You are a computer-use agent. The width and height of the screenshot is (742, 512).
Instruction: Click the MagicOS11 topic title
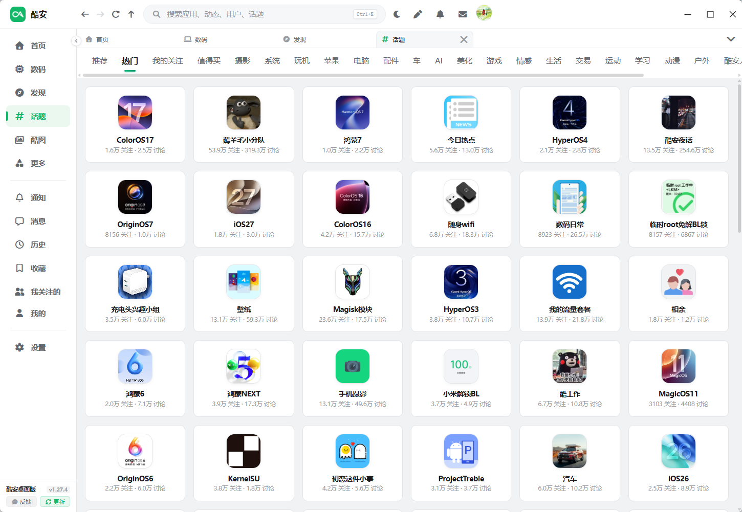coord(679,394)
